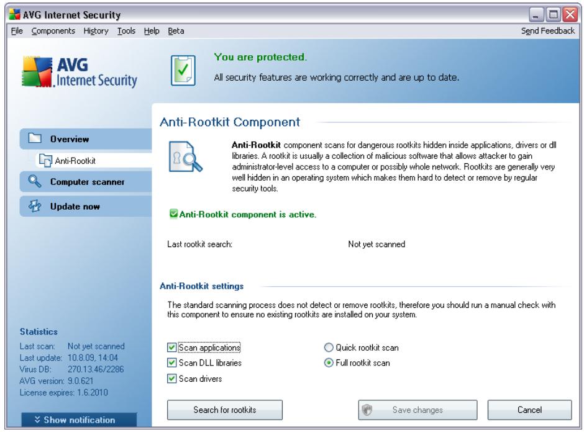Click the Anti-Rootkit Component title
Image resolution: width=584 pixels, height=432 pixels.
[230, 122]
